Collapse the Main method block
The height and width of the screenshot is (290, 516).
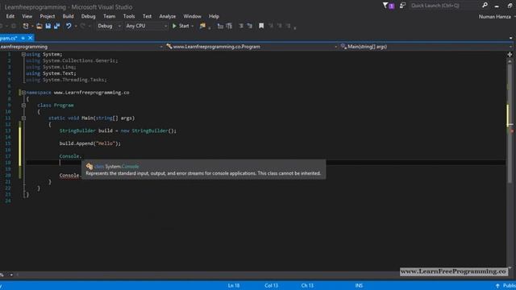click(23, 118)
